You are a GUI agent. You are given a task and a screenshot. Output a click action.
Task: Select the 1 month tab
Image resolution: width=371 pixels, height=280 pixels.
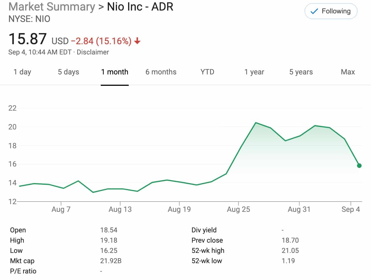pos(115,72)
